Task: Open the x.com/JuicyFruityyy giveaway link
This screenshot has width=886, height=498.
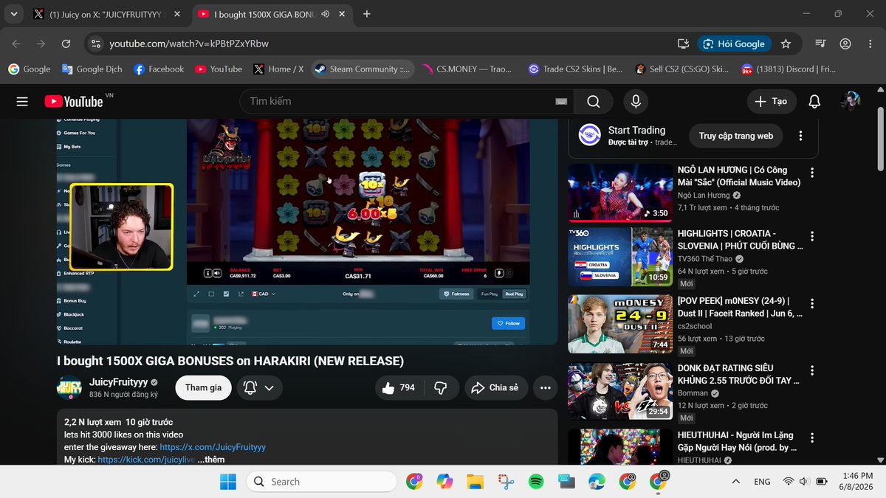Action: (213, 447)
